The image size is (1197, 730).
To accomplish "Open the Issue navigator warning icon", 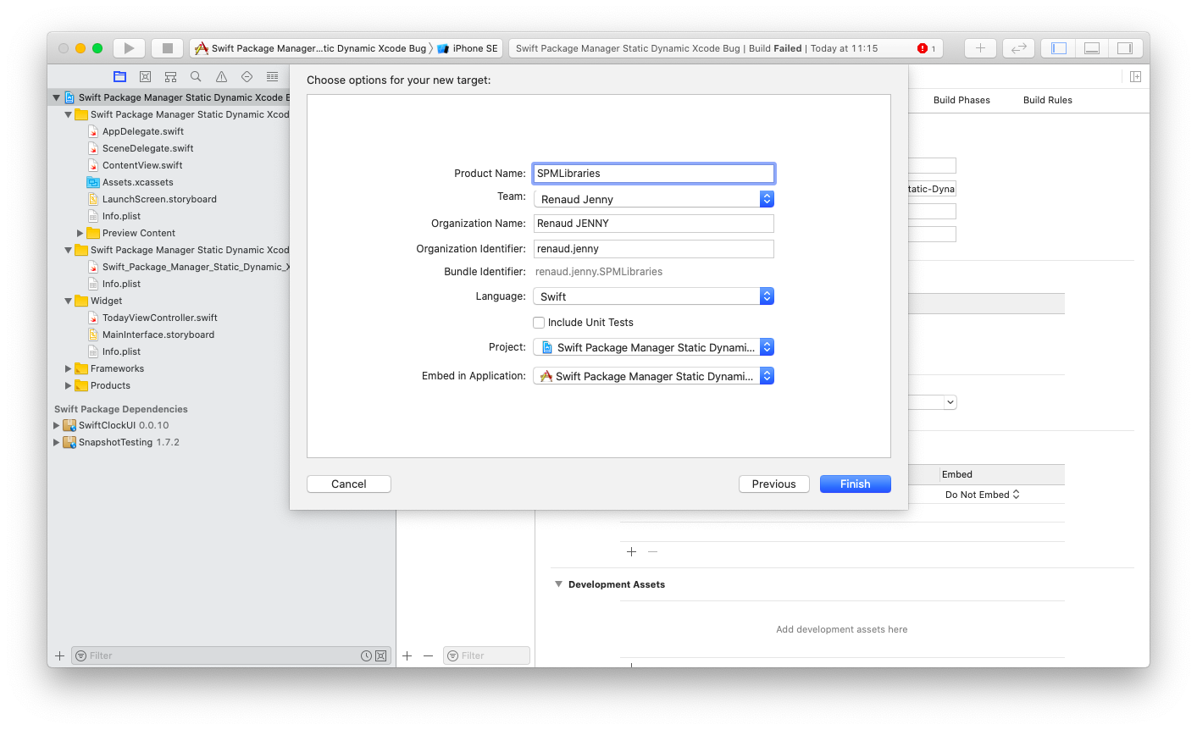I will (221, 76).
